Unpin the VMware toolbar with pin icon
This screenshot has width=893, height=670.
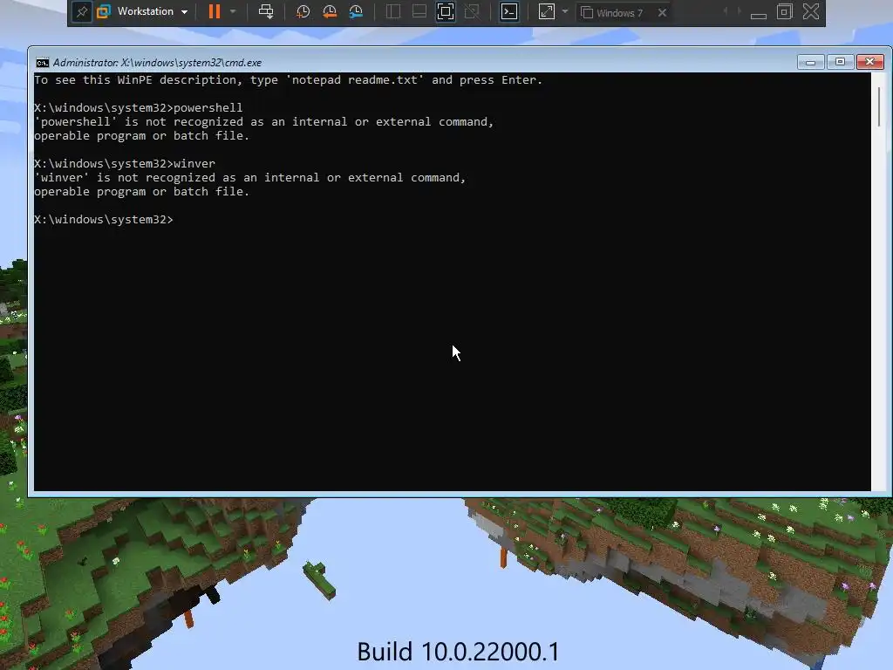[81, 12]
